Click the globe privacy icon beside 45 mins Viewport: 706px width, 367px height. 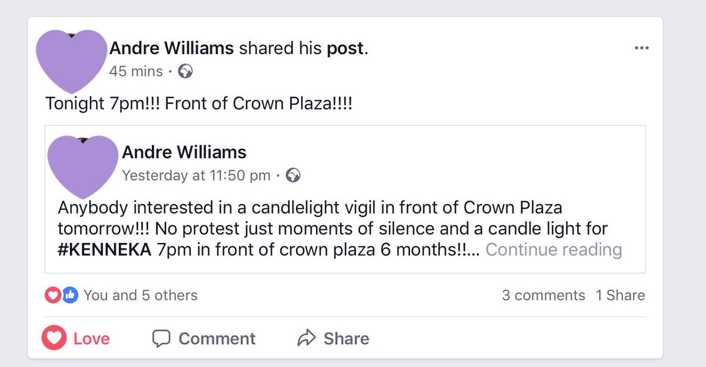click(185, 72)
